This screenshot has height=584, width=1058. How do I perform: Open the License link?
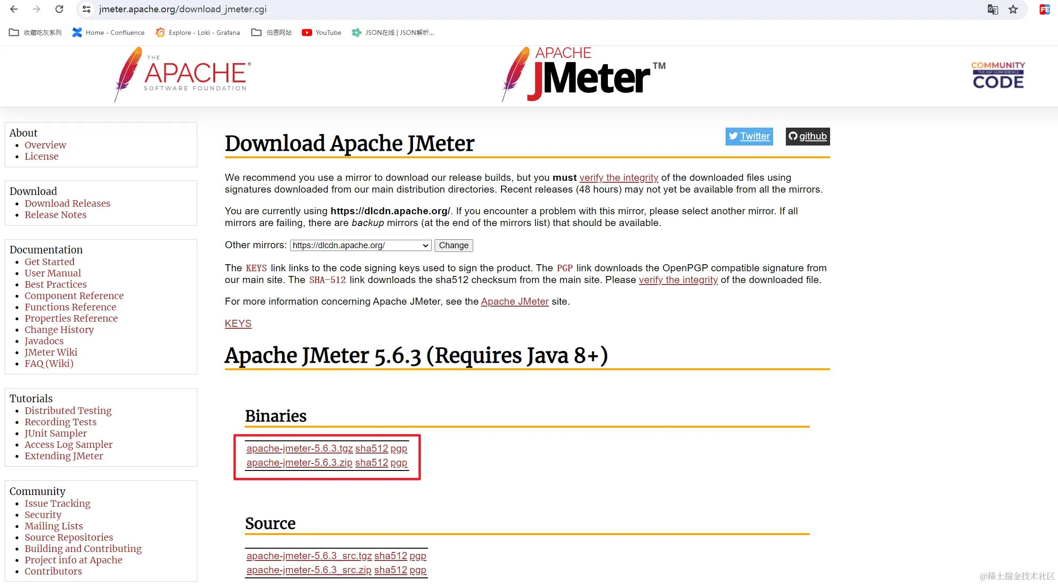click(x=41, y=156)
